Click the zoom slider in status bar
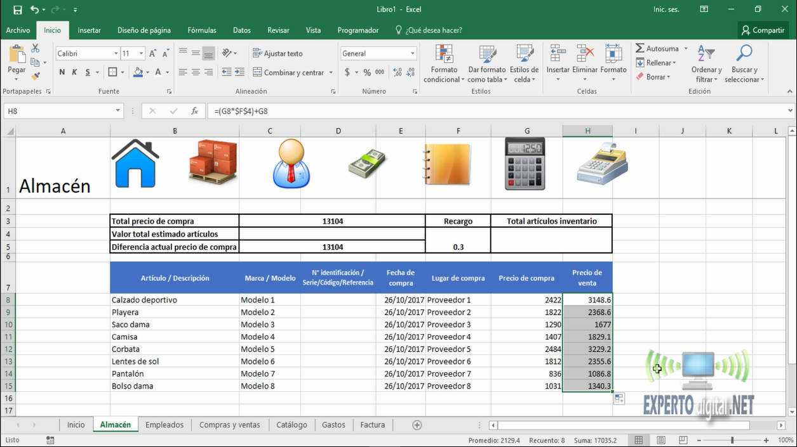This screenshot has width=797, height=447. tap(732, 440)
